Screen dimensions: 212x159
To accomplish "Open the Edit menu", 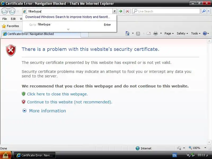I will [x=13, y=19].
